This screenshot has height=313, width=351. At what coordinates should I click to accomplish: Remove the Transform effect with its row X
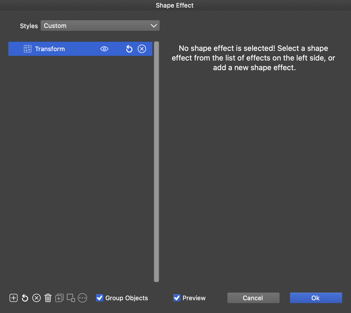(142, 49)
